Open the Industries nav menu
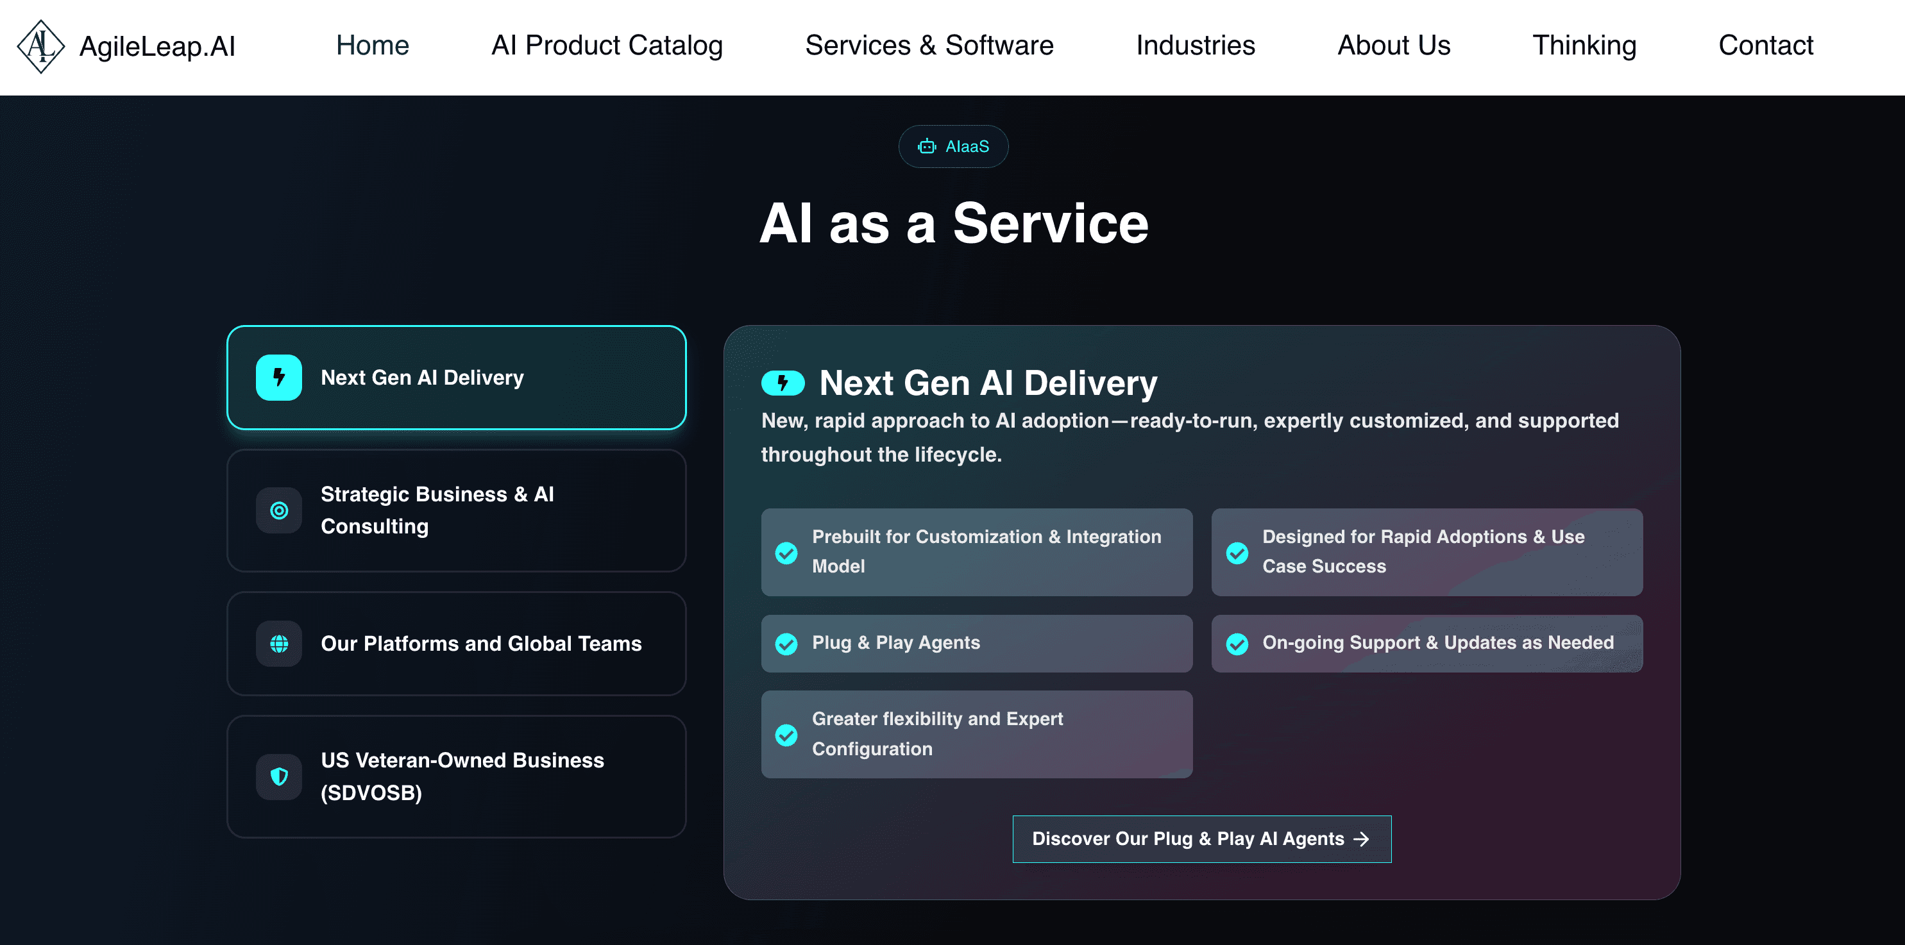The height and width of the screenshot is (945, 1905). tap(1195, 46)
